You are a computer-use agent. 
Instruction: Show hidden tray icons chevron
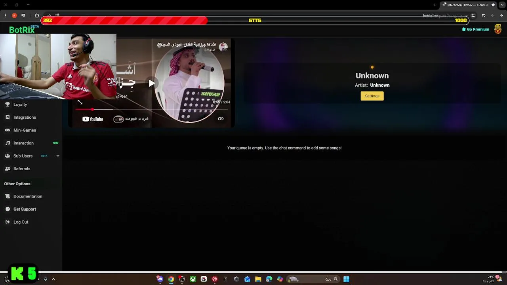click(x=53, y=279)
